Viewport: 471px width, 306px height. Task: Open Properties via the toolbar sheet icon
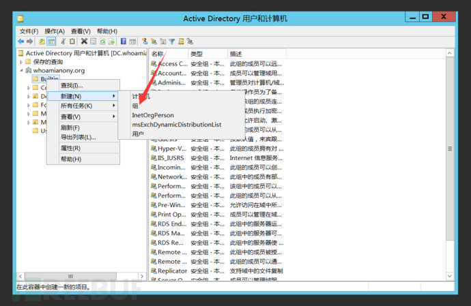click(94, 42)
